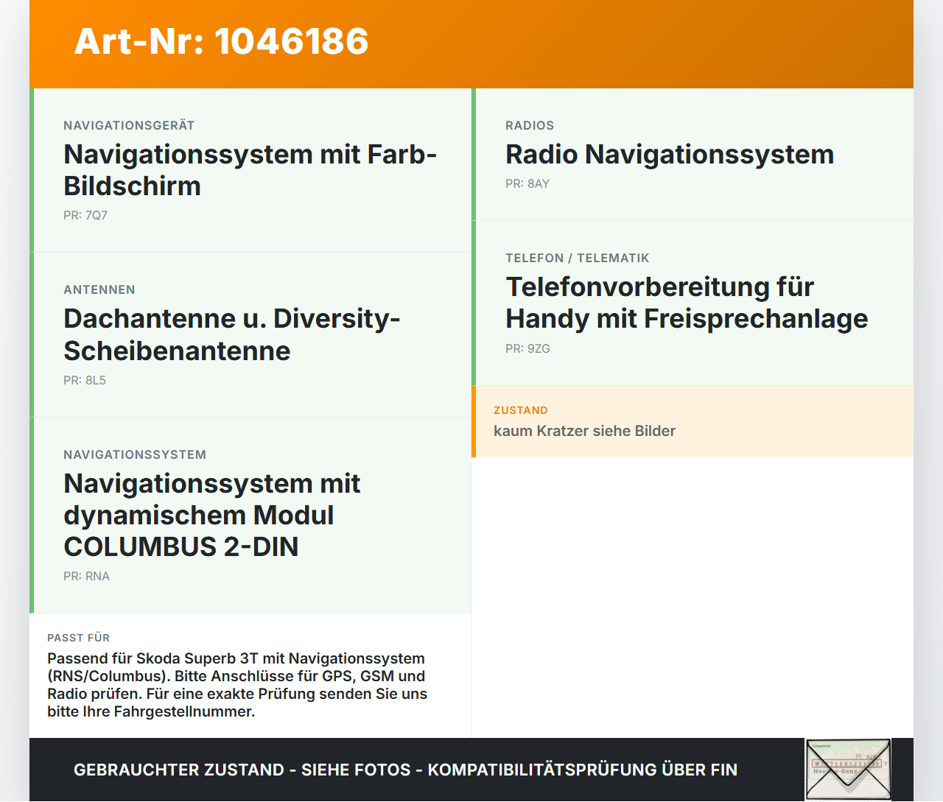
Task: Select the COLUMBUS 2-DIN navigation entry
Action: coord(211,515)
